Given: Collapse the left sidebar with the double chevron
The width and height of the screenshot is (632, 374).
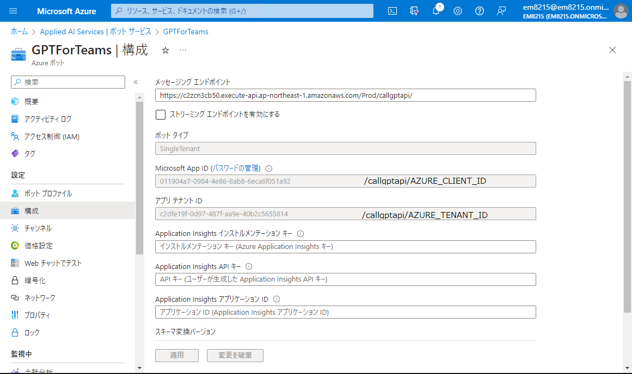Looking at the screenshot, I should pos(136,82).
